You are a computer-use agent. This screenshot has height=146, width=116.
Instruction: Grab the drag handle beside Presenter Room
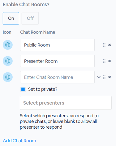(x=104, y=61)
